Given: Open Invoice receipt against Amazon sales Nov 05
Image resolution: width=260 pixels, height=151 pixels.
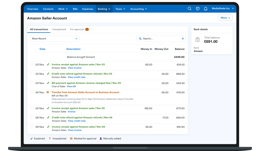Looking at the screenshot, I should (x=78, y=108).
